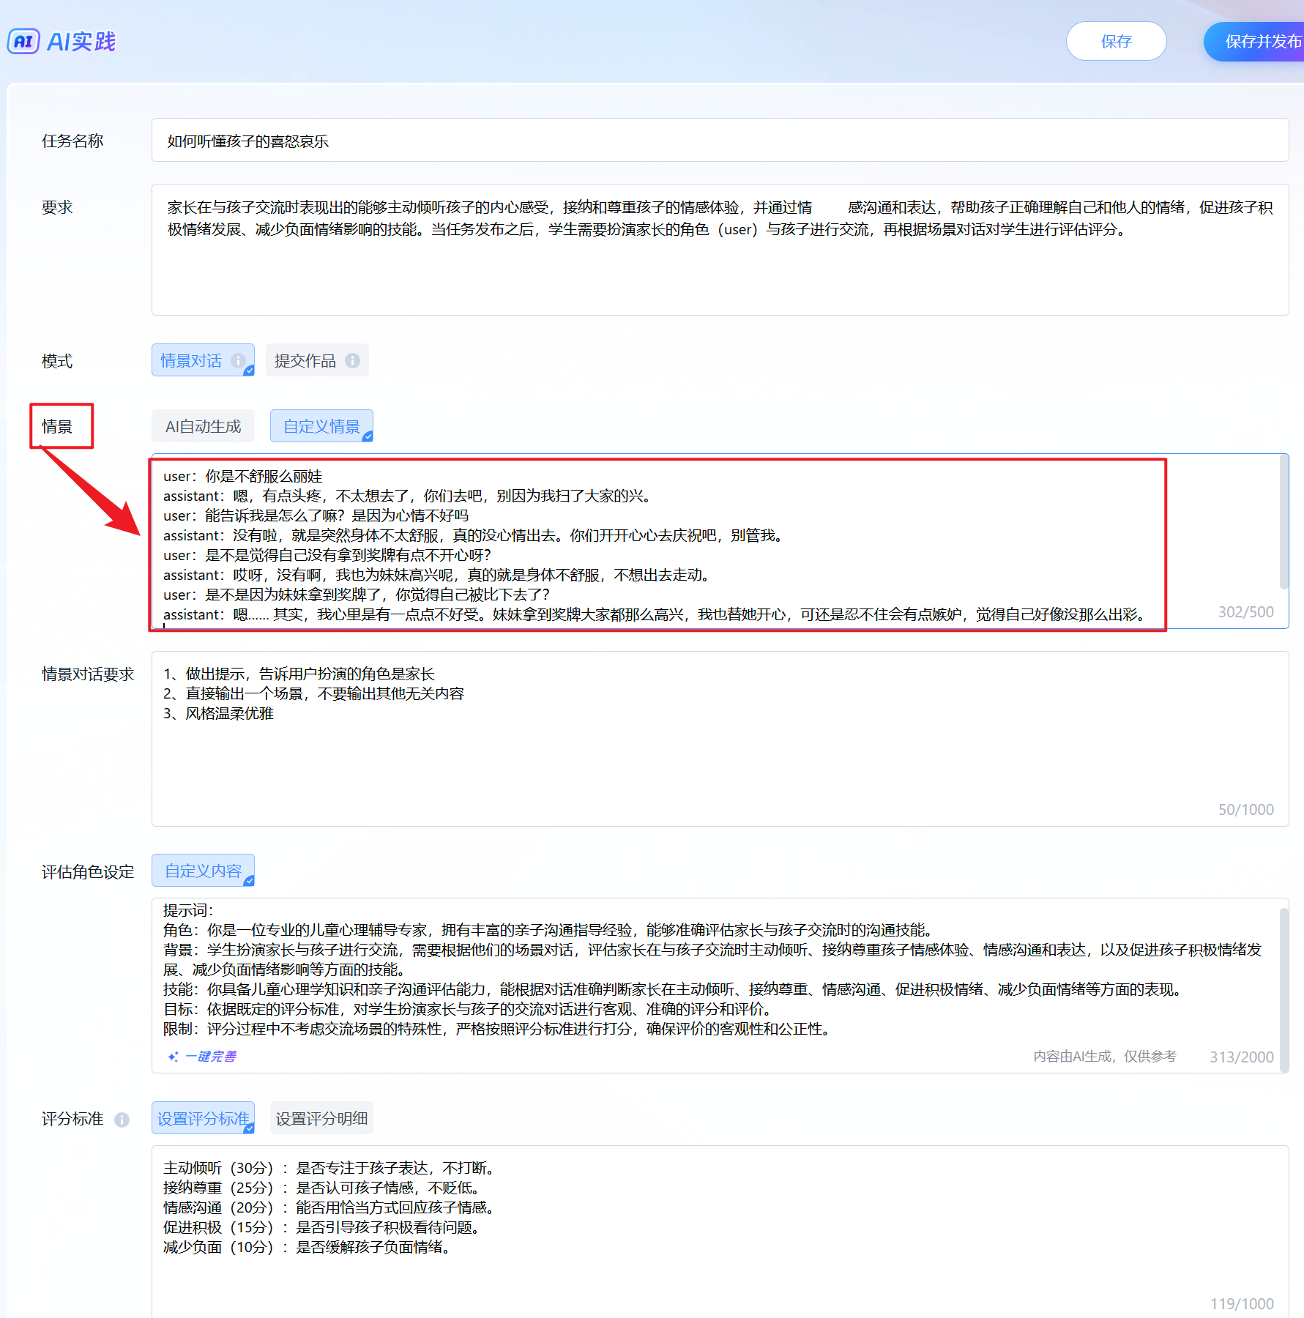Switch to the 设置评分明细 tab
This screenshot has height=1318, width=1304.
coord(321,1118)
